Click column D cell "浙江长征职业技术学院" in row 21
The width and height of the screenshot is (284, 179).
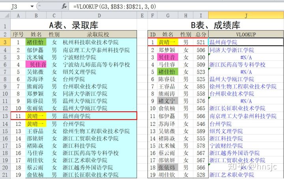point(99,175)
